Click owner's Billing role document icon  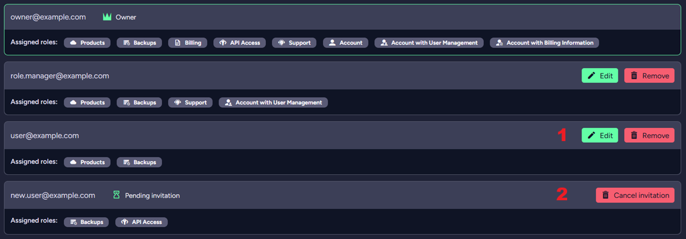coord(178,43)
